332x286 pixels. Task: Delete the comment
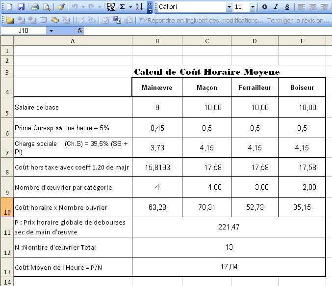pyautogui.click(x=66, y=20)
